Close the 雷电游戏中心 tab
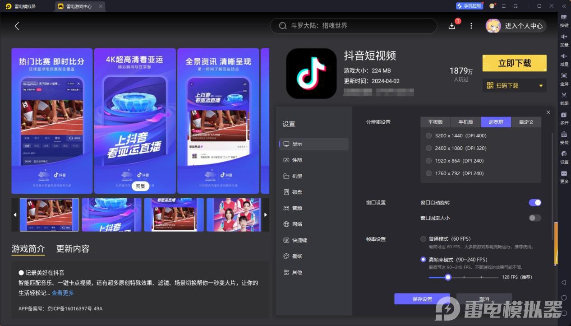571x326 pixels. (x=101, y=6)
